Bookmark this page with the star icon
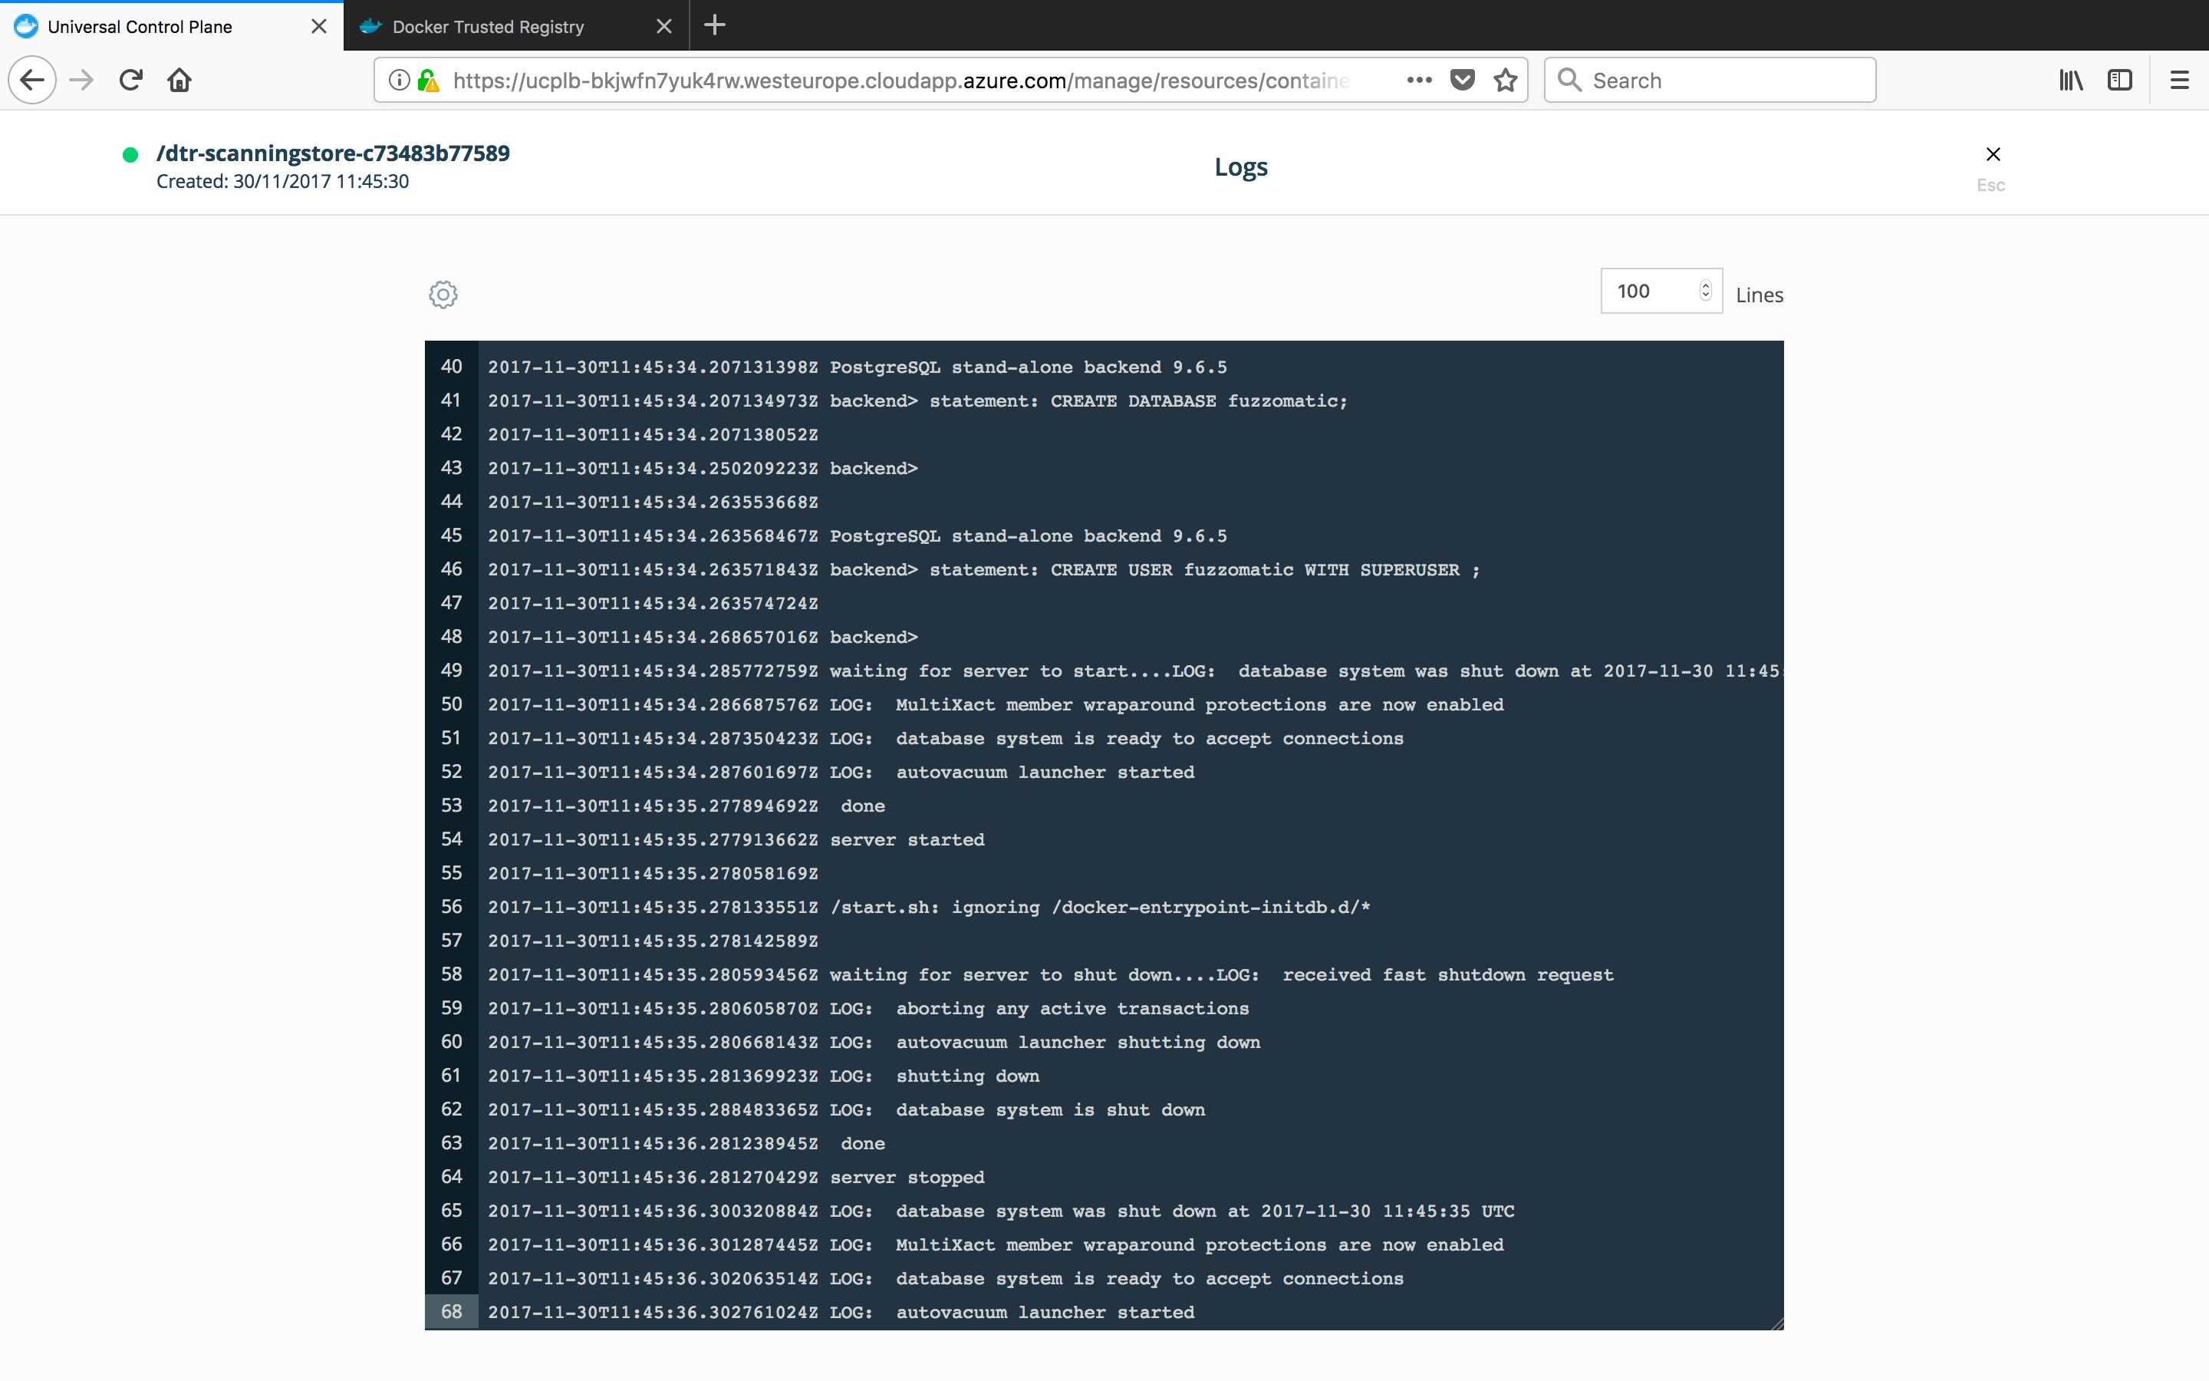 pos(1504,80)
